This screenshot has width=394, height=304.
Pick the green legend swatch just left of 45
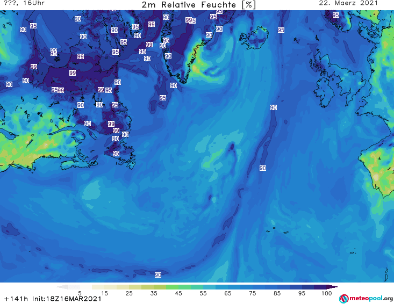pyautogui.click(x=172, y=287)
